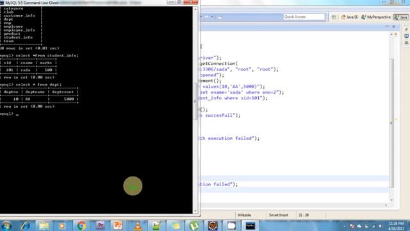Open uTorrent from the taskbar
This screenshot has width=410, height=231.
coord(193,225)
